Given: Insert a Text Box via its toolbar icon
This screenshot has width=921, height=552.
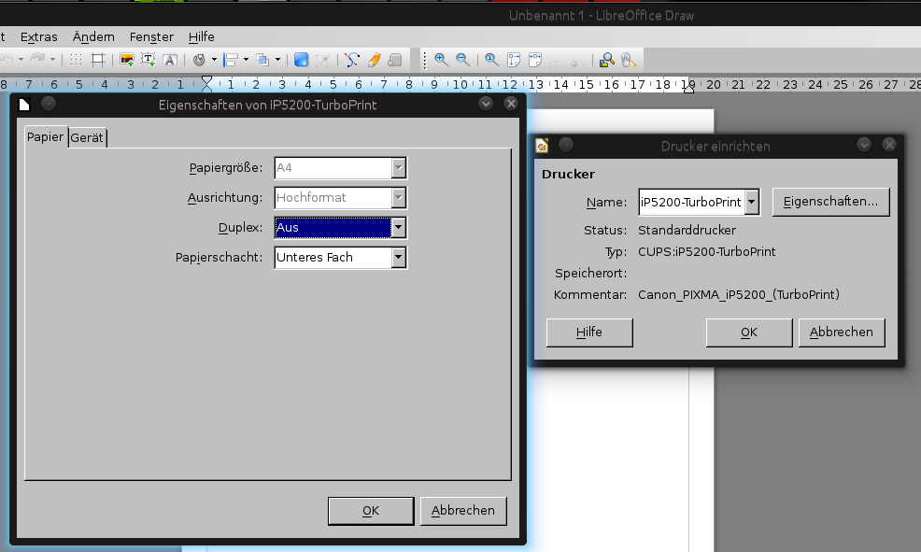Looking at the screenshot, I should click(148, 60).
